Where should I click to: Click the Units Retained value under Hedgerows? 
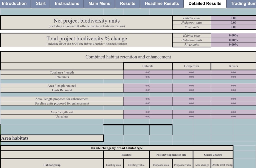coord(191,90)
